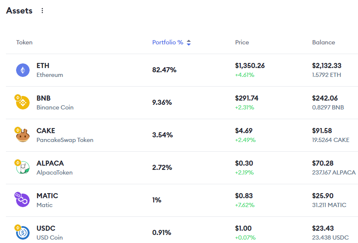Image resolution: width=358 pixels, height=243 pixels.
Task: Click the +2.49% price change
Action: click(245, 140)
